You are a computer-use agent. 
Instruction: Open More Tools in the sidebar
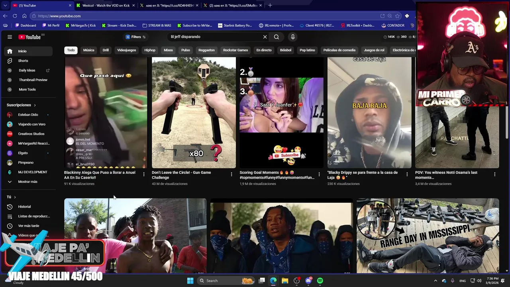click(28, 89)
